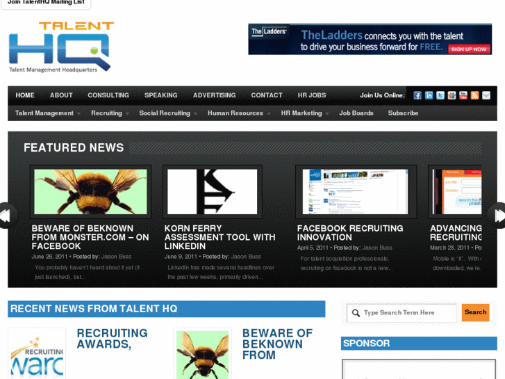Expand the Recruiting dropdown menu

tap(110, 113)
